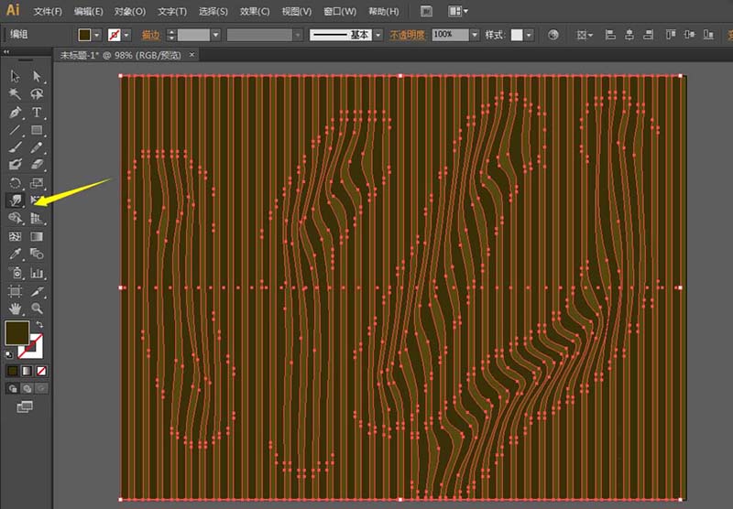Click the Go to Bridge icon
Screen dimensions: 733x509
[426, 11]
